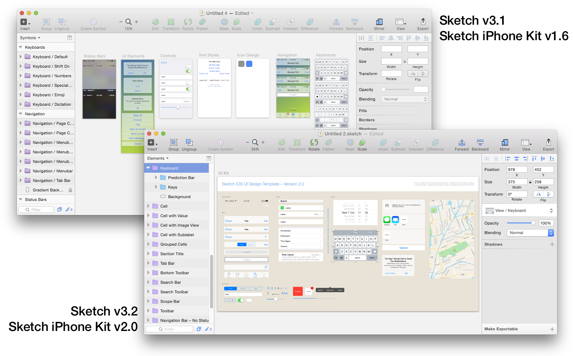Image resolution: width=573 pixels, height=356 pixels.
Task: Toggle size proportions lock in Untitled 2 inspector
Action: tap(530, 182)
